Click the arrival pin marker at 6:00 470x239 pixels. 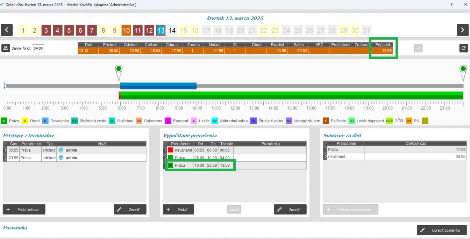[x=119, y=68]
